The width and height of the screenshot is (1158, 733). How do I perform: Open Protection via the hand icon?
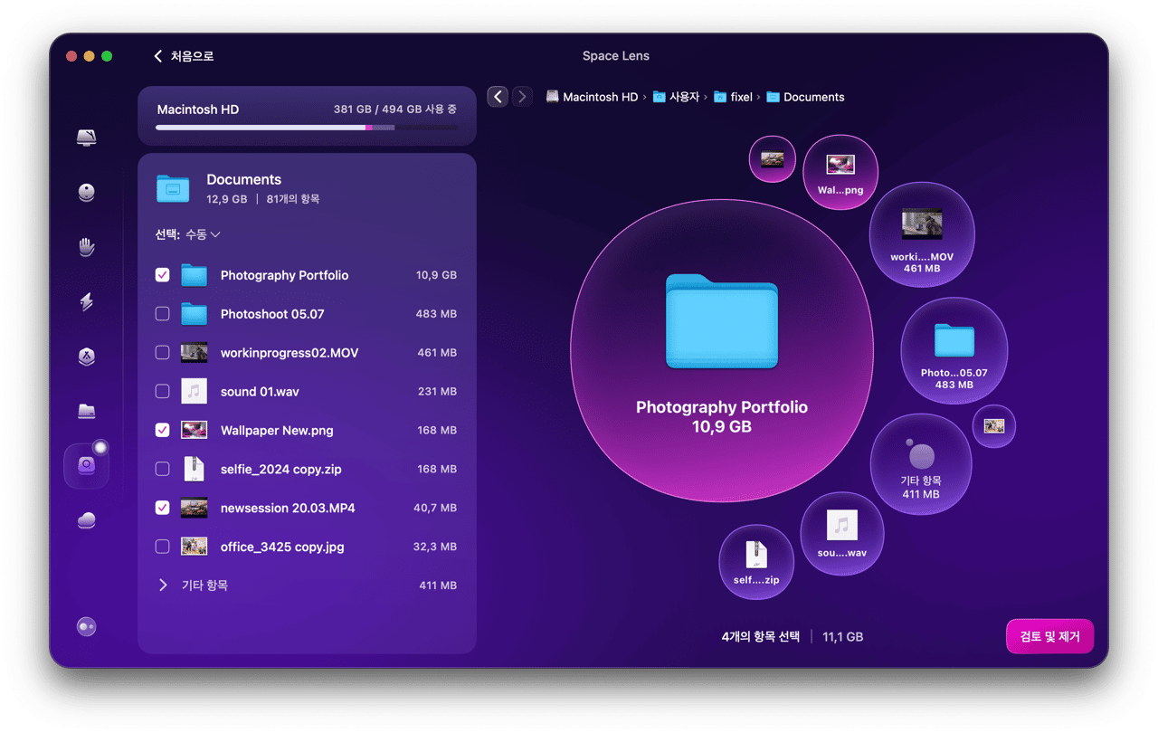(x=87, y=247)
